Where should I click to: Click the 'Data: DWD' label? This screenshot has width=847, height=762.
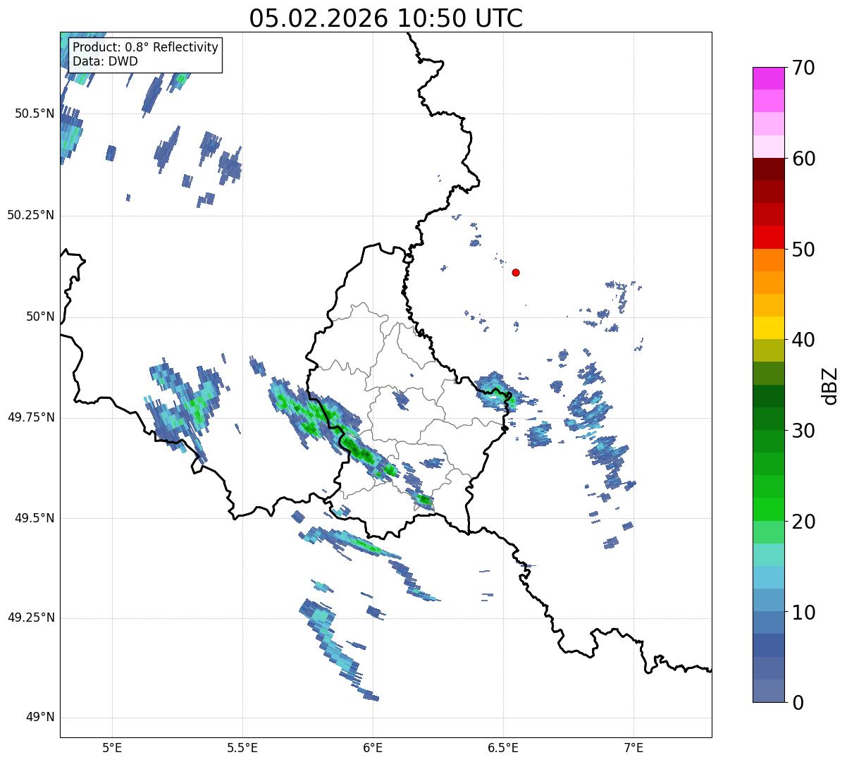[105, 61]
